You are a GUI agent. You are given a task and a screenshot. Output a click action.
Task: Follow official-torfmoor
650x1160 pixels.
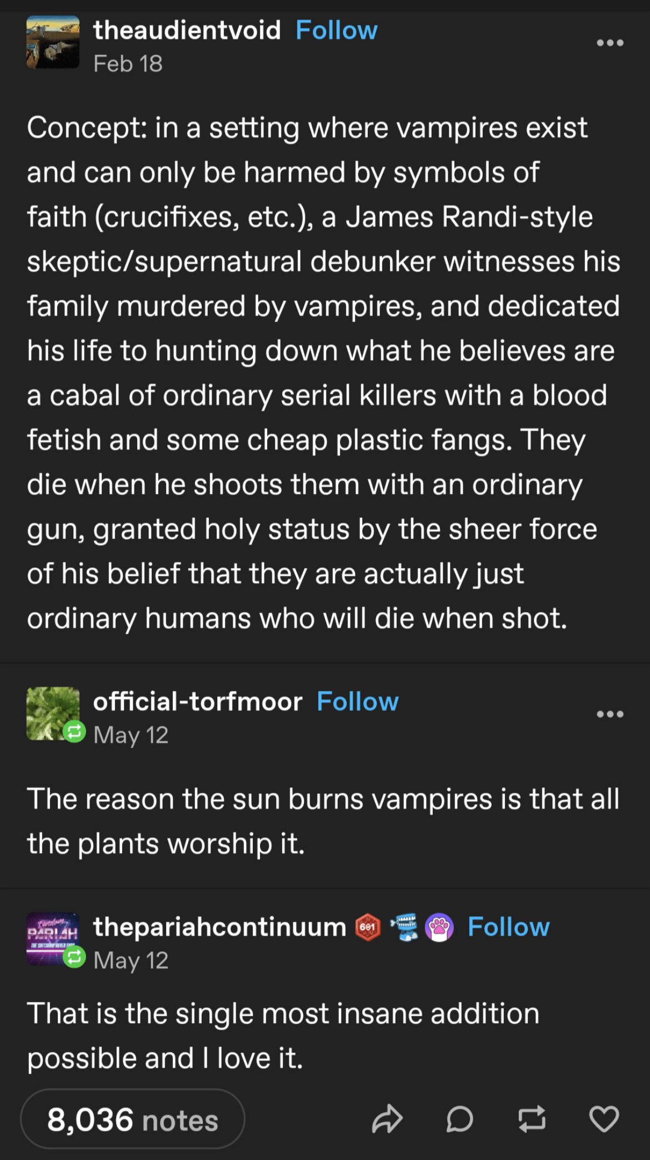[x=357, y=702]
